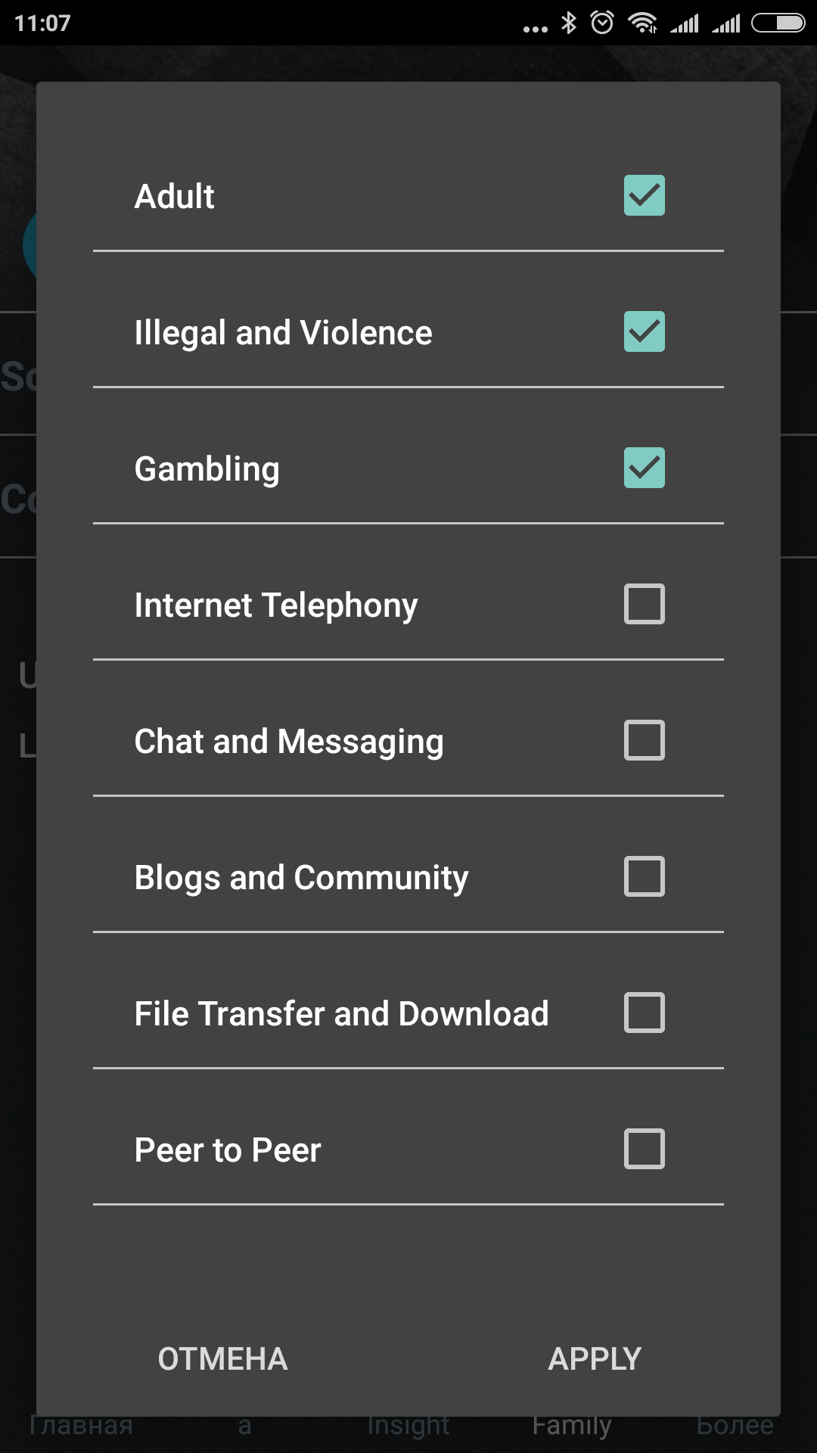Tap the Bluetooth status bar icon

click(x=569, y=23)
